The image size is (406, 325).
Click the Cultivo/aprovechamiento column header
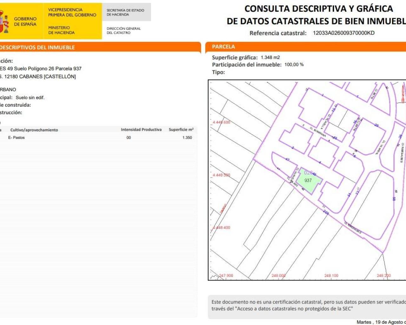coord(34,130)
